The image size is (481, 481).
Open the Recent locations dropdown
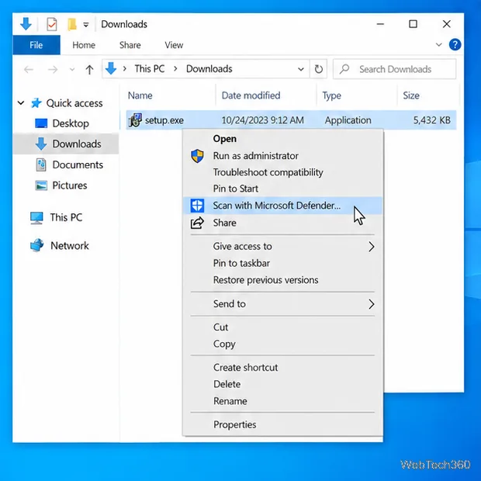72,70
